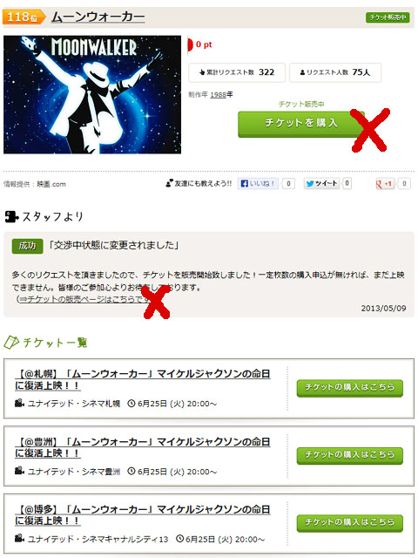Open the ムーンウォーカー title link
418x558 pixels.
pos(98,17)
